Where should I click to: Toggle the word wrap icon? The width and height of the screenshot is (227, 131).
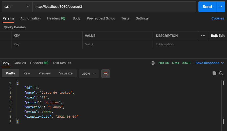coord(106,74)
